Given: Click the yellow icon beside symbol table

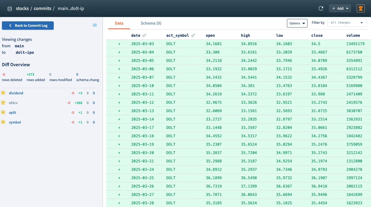Looking at the screenshot, I should [x=3, y=122].
